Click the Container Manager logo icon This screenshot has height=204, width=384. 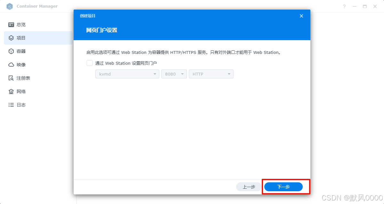10,6
